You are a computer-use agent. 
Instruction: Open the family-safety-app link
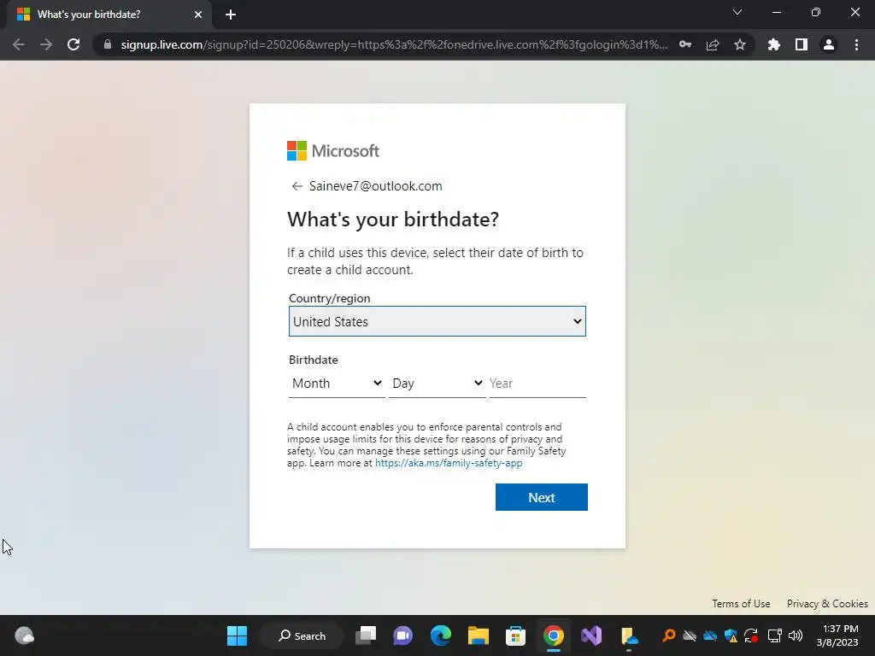(449, 463)
